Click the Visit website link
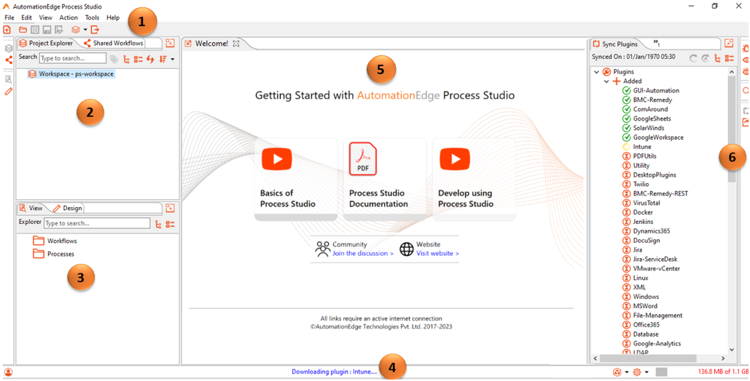The width and height of the screenshot is (750, 381). tap(437, 254)
